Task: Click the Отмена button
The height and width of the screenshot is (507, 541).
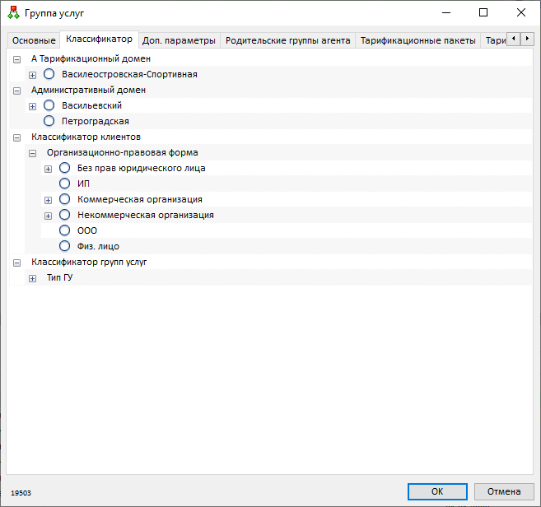Action: coord(504,491)
